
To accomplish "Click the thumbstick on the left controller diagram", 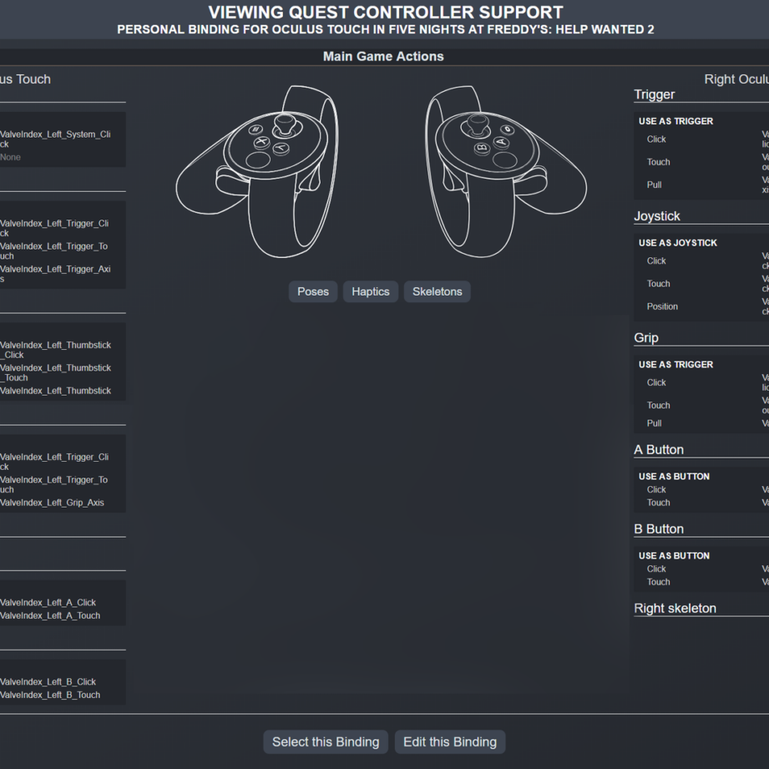I will [x=285, y=125].
